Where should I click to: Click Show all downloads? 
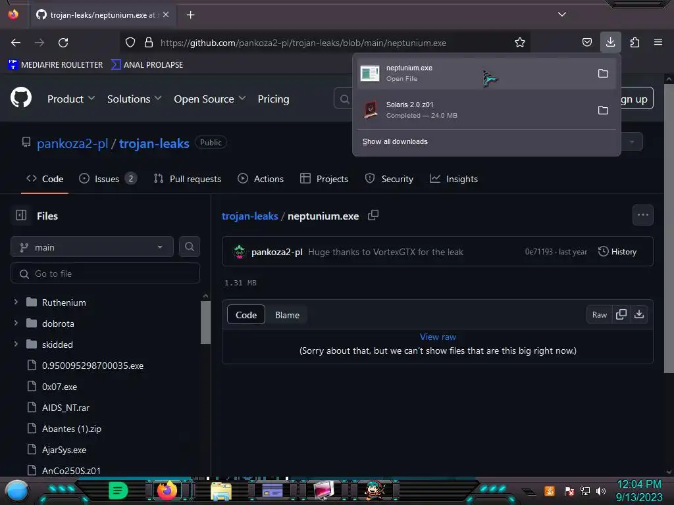[x=395, y=142]
